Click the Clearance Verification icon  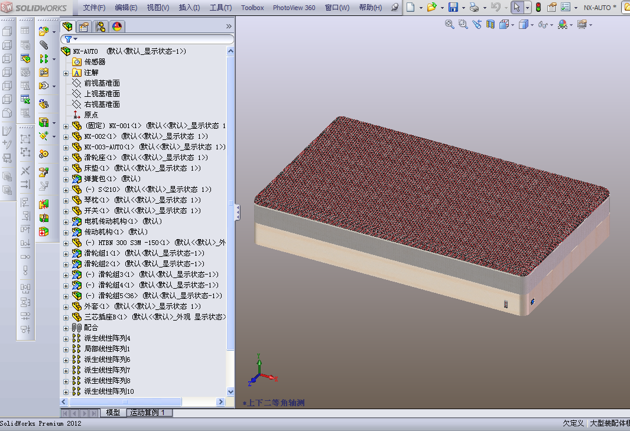[43, 218]
